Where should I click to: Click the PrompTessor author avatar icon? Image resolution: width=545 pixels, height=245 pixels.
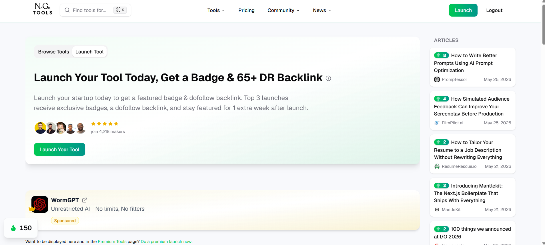click(437, 79)
